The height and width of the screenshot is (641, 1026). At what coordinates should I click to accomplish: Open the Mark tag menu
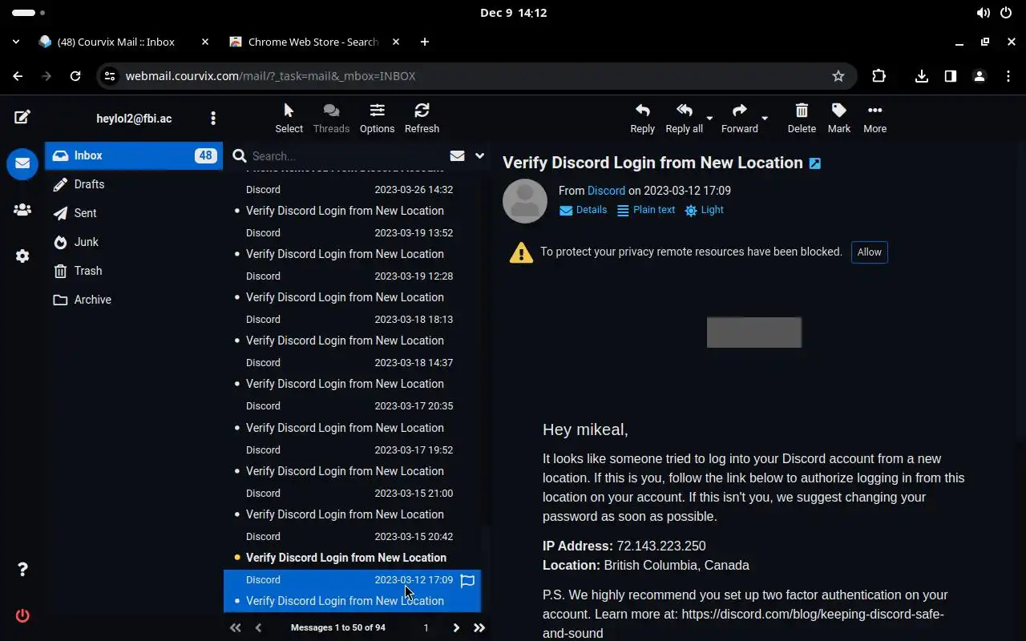tap(839, 118)
